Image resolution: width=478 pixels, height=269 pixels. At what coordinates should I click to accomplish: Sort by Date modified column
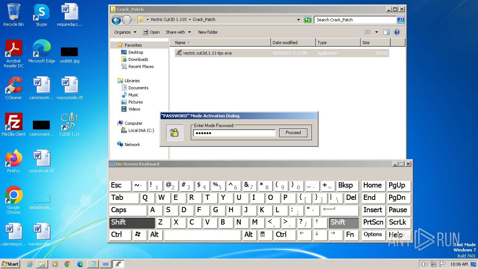pyautogui.click(x=293, y=43)
